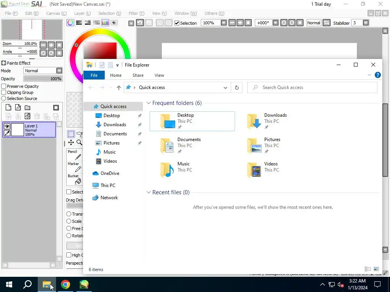Toggle the color wheel panel in SAI
This screenshot has height=292, width=390.
pyautogui.click(x=70, y=23)
